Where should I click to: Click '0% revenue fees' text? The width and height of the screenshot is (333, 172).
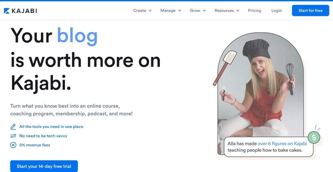pyautogui.click(x=35, y=145)
